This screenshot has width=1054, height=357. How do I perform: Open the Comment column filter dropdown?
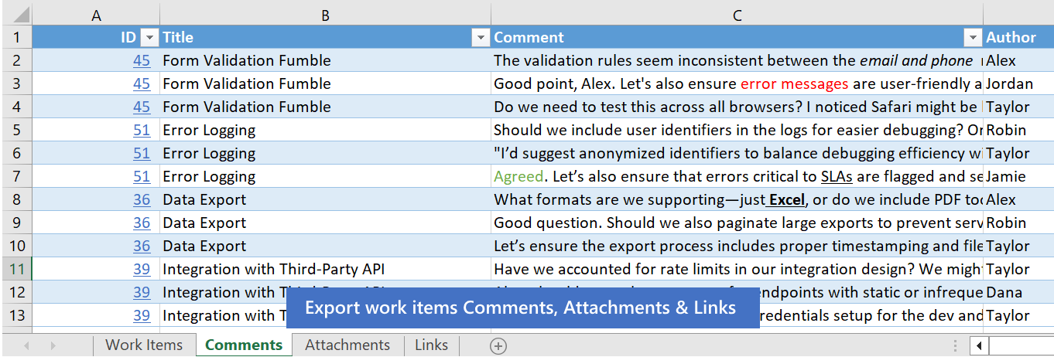pos(973,37)
